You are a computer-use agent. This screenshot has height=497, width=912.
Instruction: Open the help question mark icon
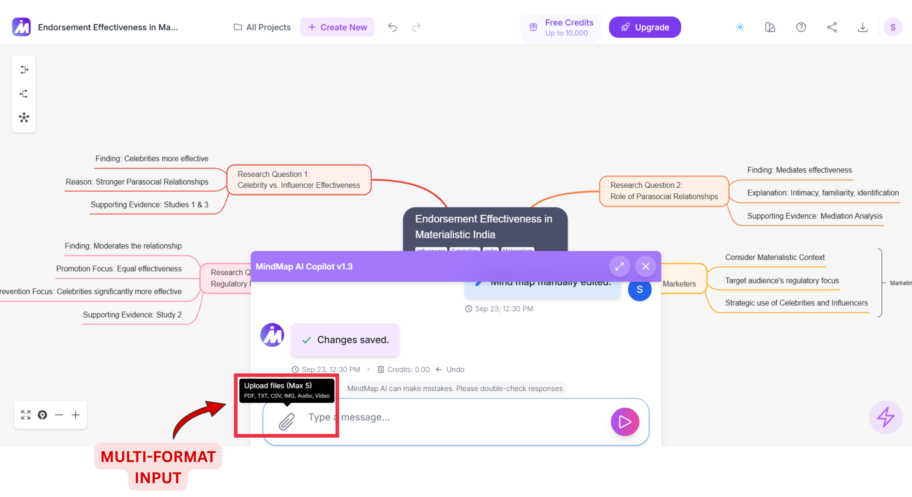pyautogui.click(x=801, y=27)
